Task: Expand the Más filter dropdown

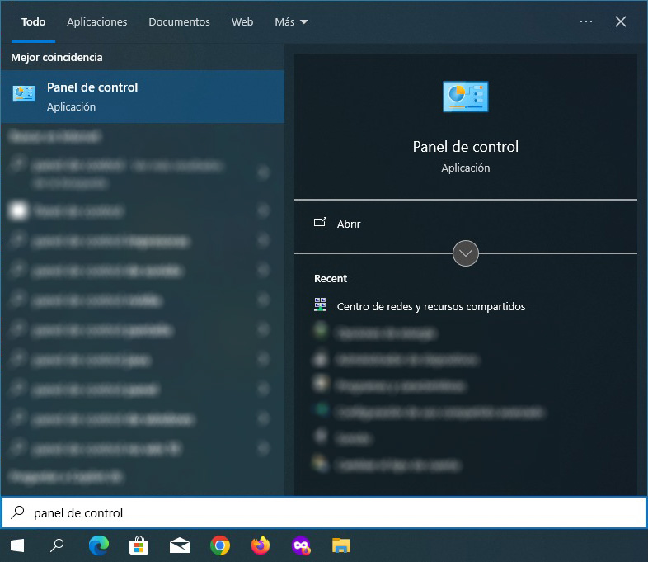Action: [x=291, y=22]
